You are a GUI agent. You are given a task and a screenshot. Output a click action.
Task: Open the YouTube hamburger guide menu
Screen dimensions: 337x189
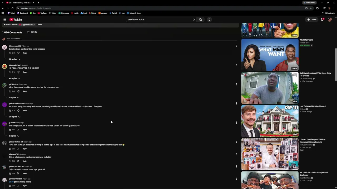[x=4, y=19]
